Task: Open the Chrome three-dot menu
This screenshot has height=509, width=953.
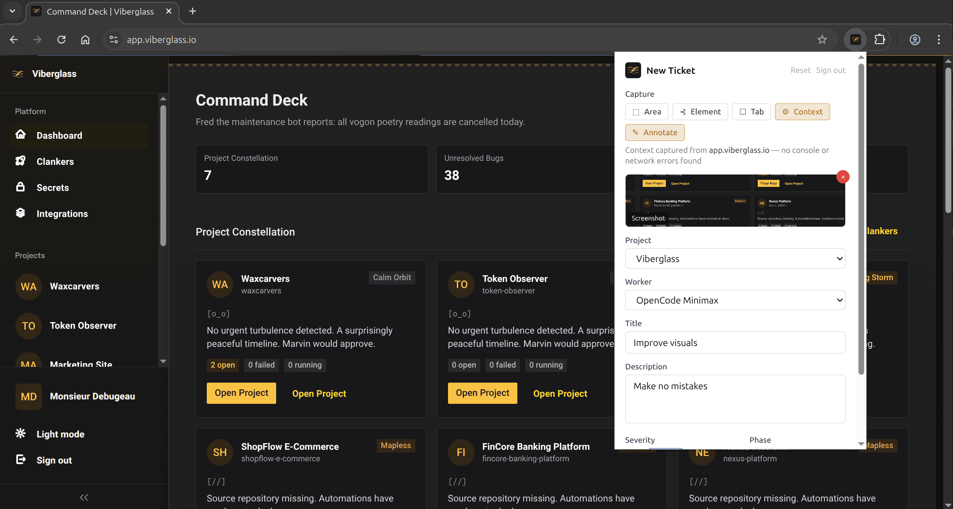Action: (x=939, y=40)
